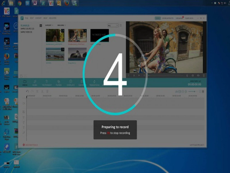Click the fullscreen icon in preview

204,75
